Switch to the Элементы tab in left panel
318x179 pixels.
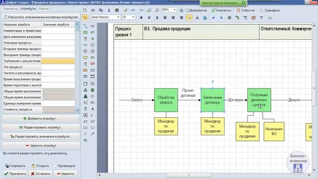pyautogui.click(x=10, y=9)
